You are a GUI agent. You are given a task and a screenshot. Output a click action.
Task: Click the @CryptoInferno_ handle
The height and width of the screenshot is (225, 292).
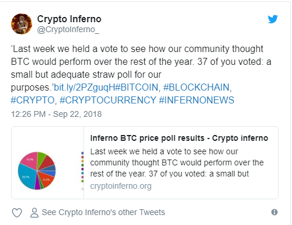[68, 29]
